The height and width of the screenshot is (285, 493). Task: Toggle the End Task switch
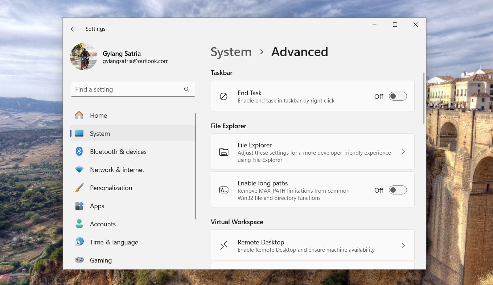pos(398,96)
